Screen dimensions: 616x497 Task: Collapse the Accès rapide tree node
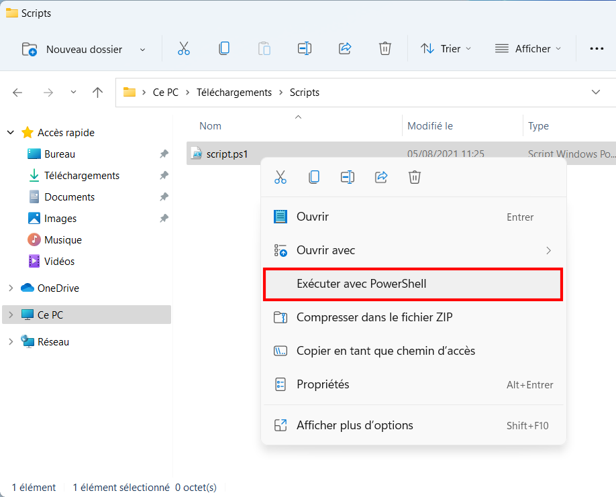click(x=11, y=133)
